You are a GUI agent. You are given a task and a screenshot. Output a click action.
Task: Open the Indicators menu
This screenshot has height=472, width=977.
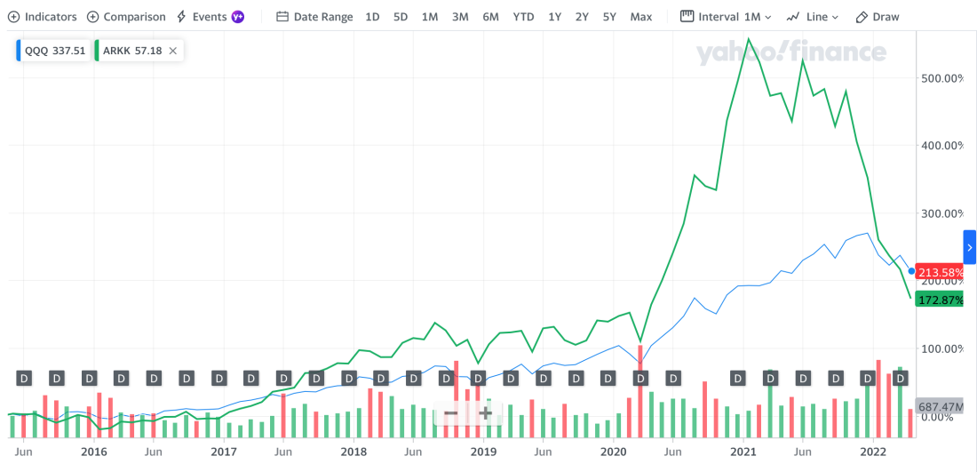[x=43, y=17]
